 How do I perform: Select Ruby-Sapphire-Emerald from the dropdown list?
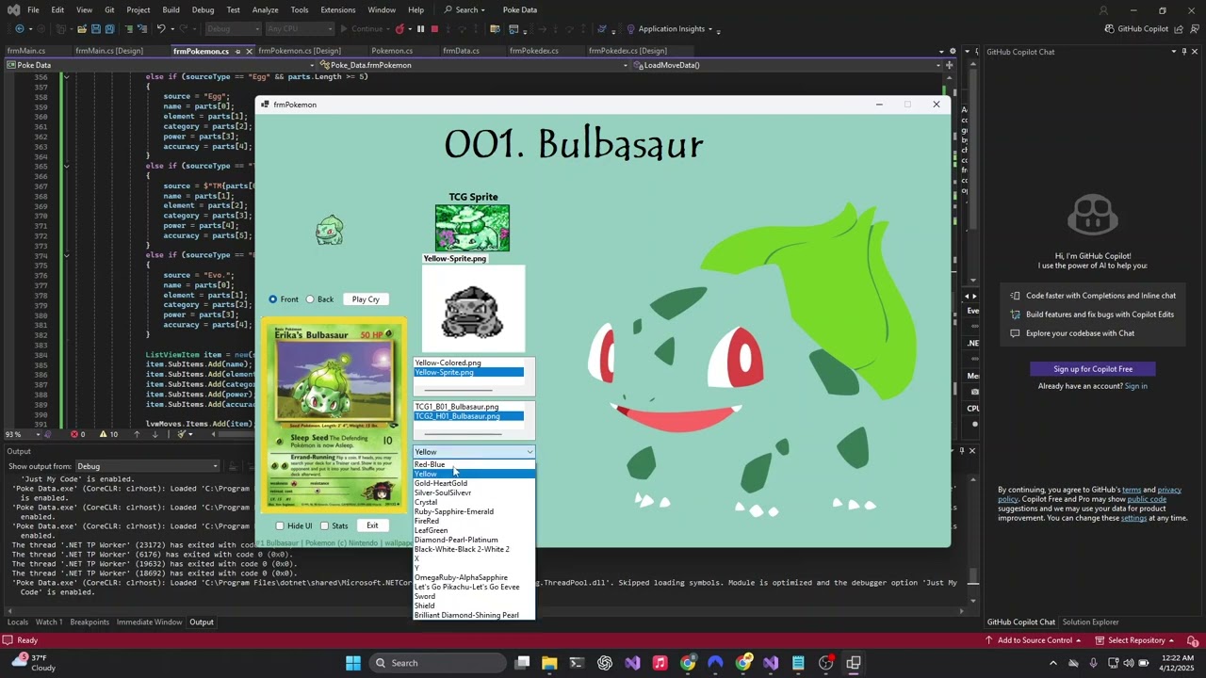tap(474, 511)
